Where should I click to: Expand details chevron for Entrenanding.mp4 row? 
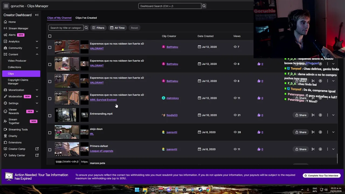333,115
